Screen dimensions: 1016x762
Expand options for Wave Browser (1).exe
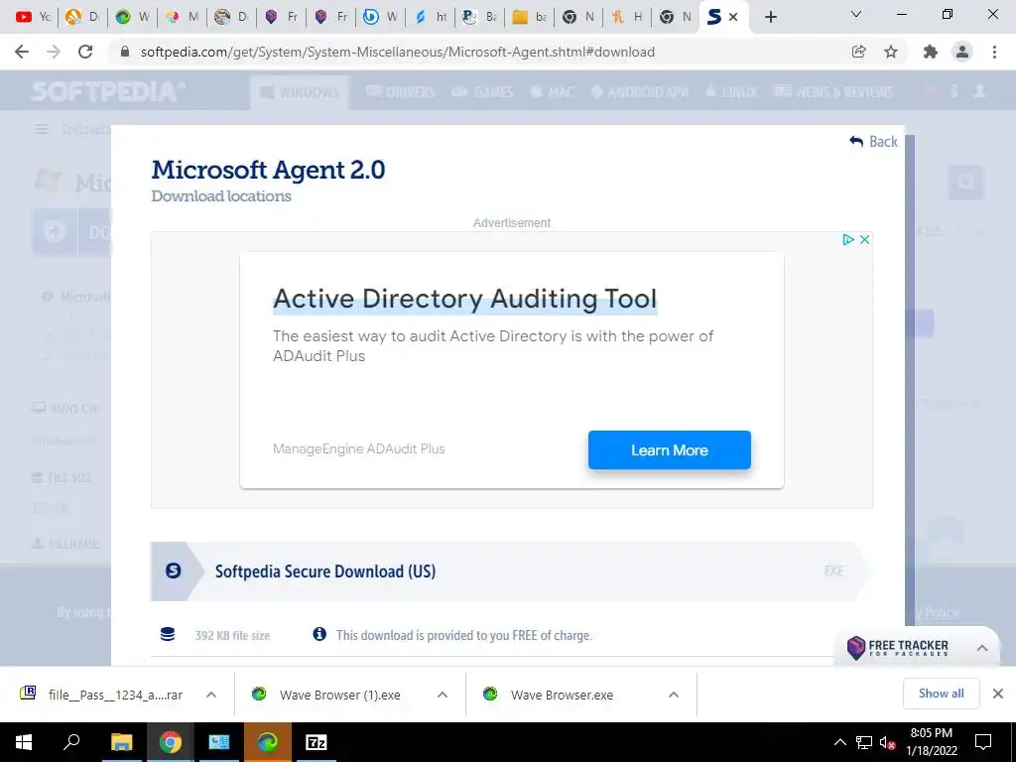pyautogui.click(x=443, y=695)
